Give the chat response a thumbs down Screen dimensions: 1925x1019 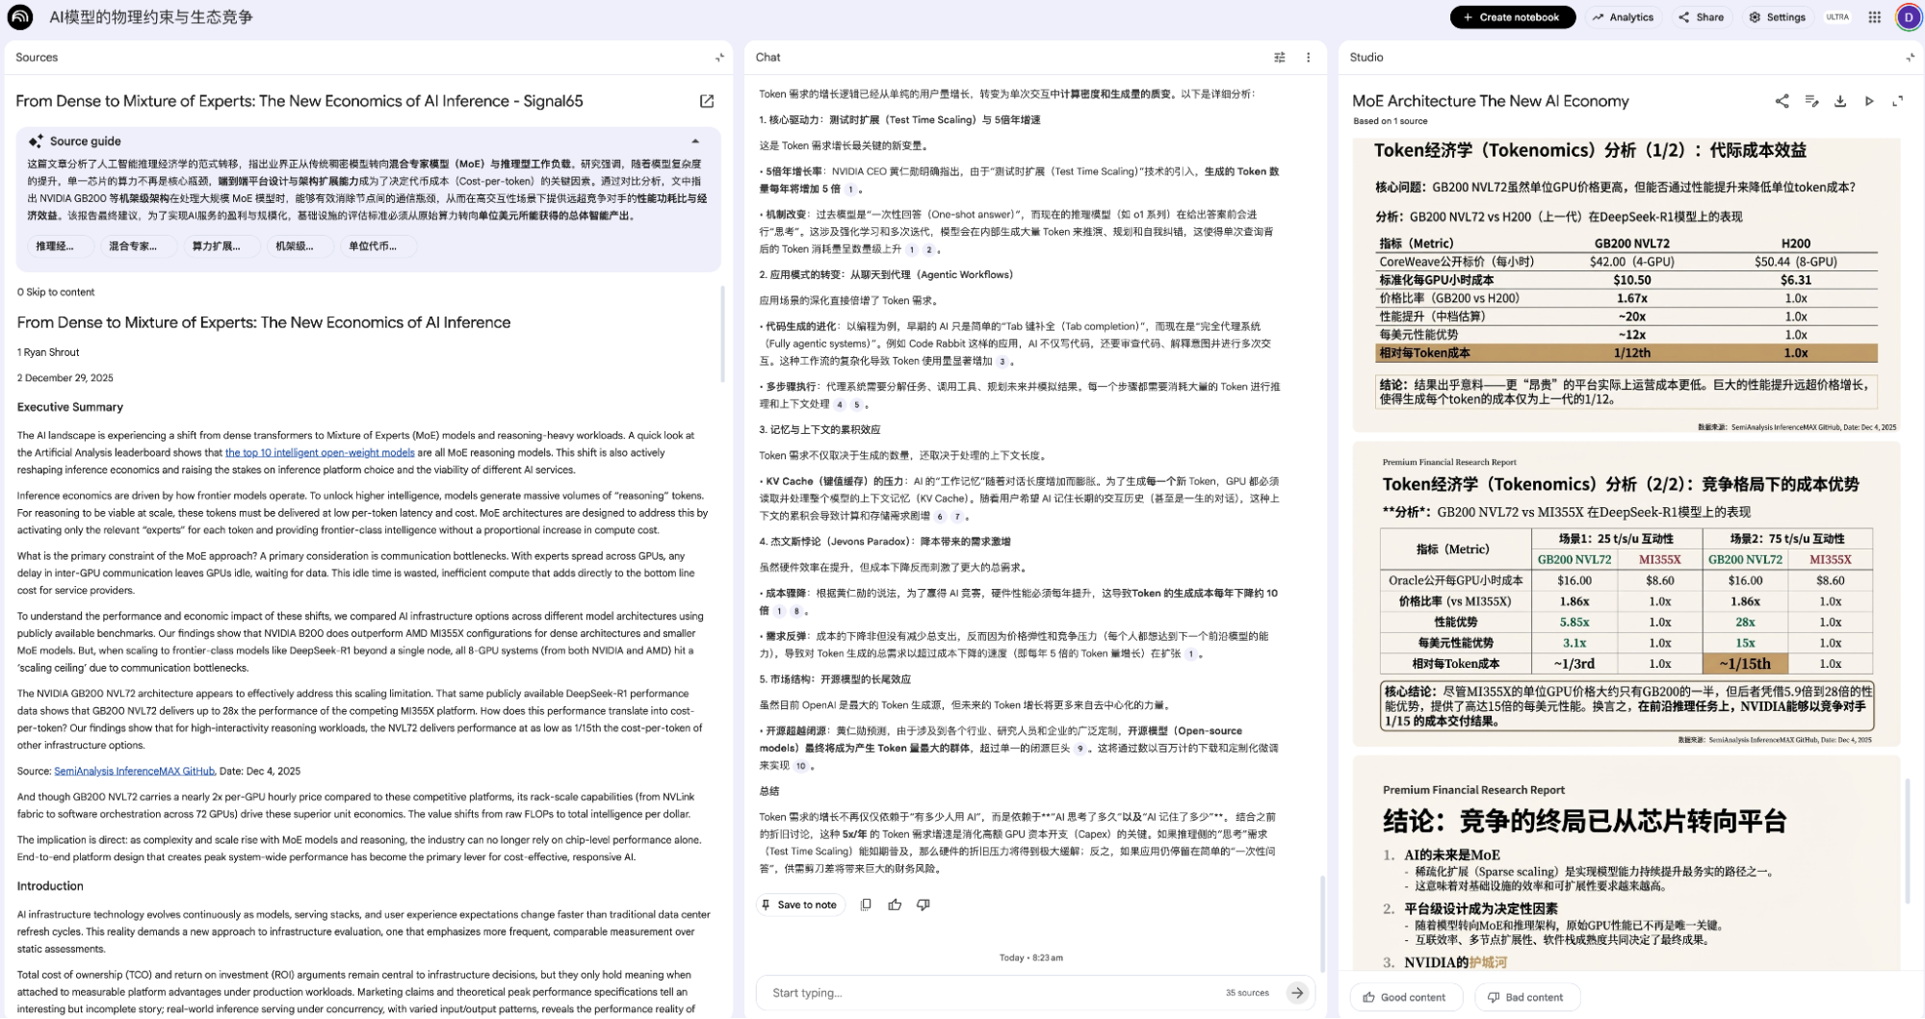[923, 904]
